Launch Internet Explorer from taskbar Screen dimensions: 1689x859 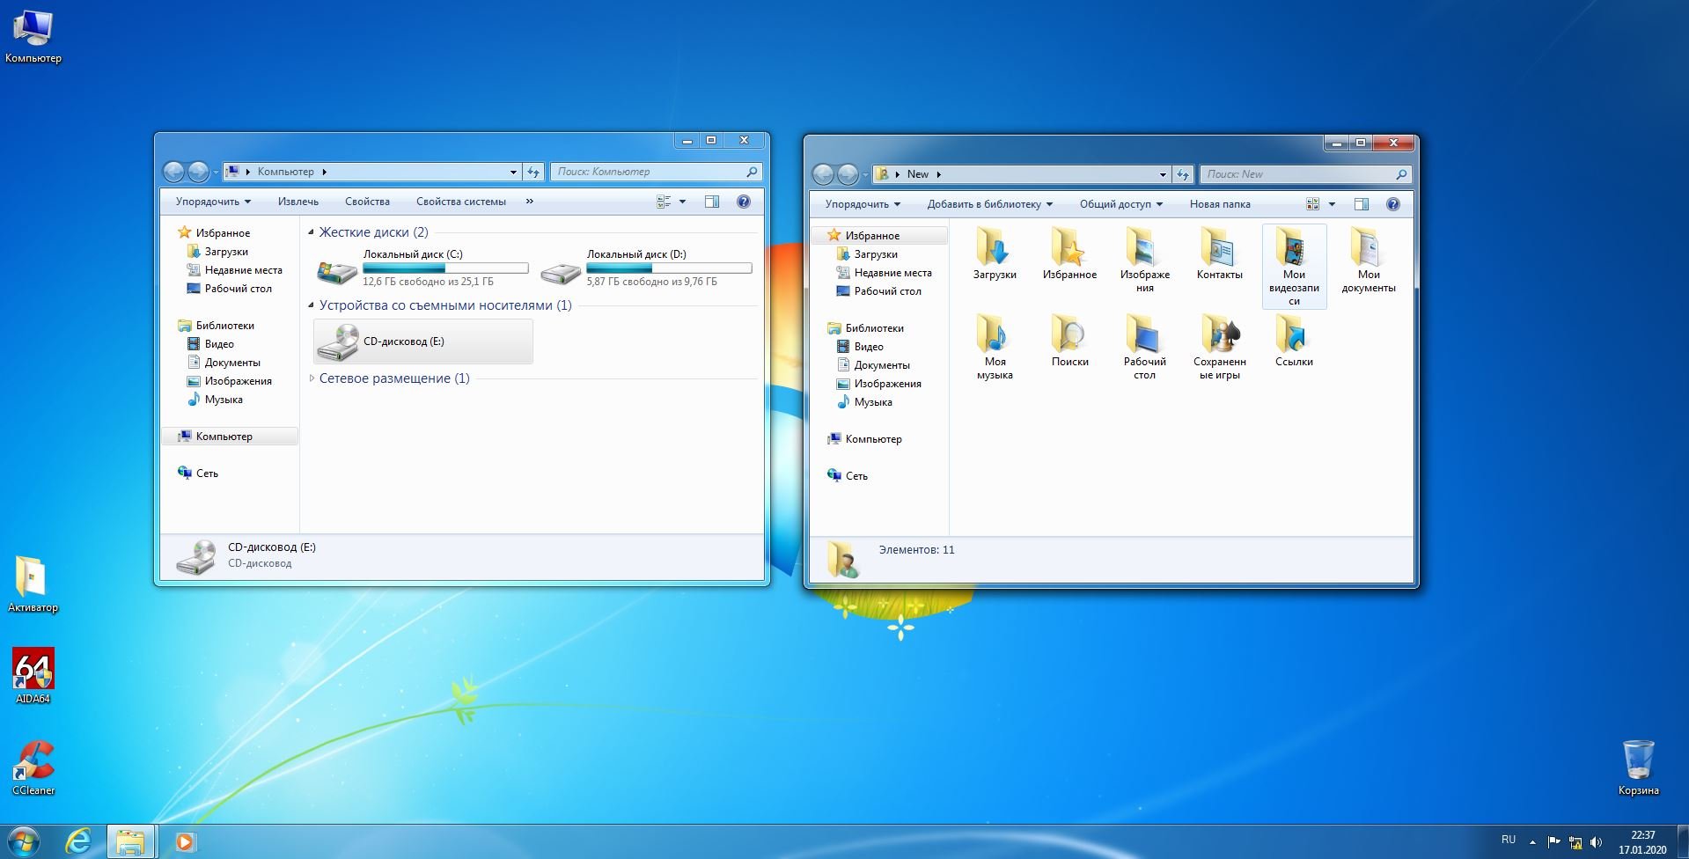tap(78, 841)
